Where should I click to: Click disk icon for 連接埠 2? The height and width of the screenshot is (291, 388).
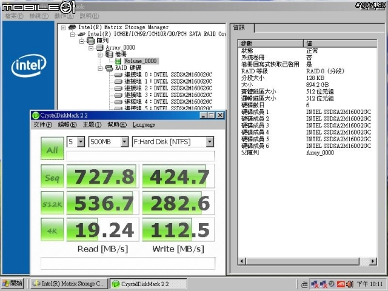coord(118,89)
